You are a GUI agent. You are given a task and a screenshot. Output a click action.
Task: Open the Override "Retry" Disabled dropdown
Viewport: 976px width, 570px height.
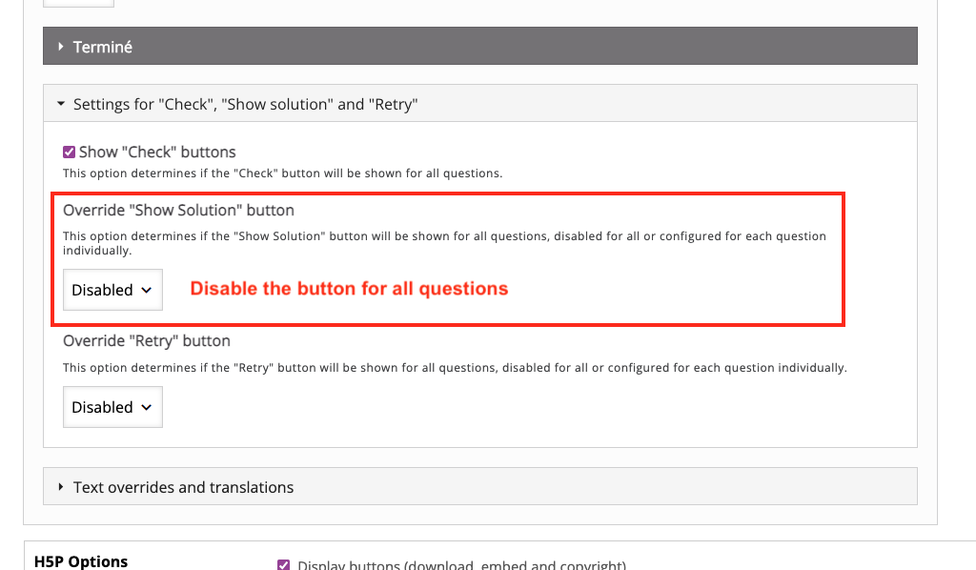[112, 407]
